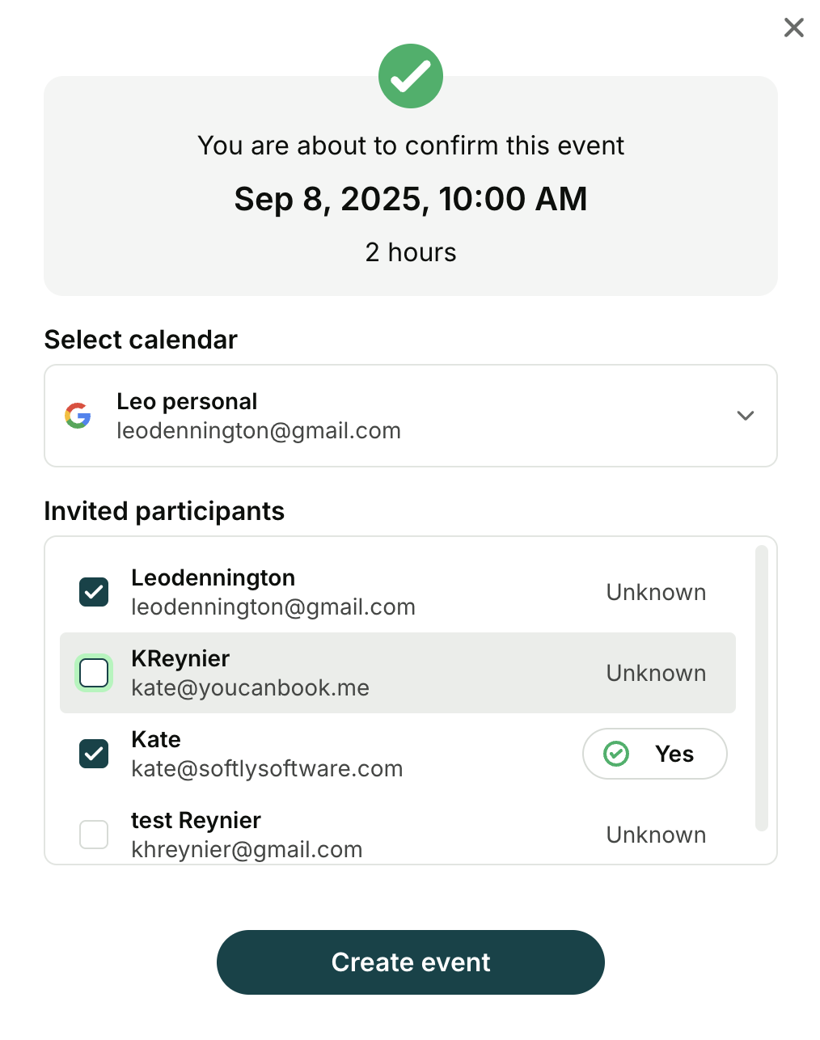Click Unknown status beside test Reynier
The height and width of the screenshot is (1040, 820).
pos(656,835)
